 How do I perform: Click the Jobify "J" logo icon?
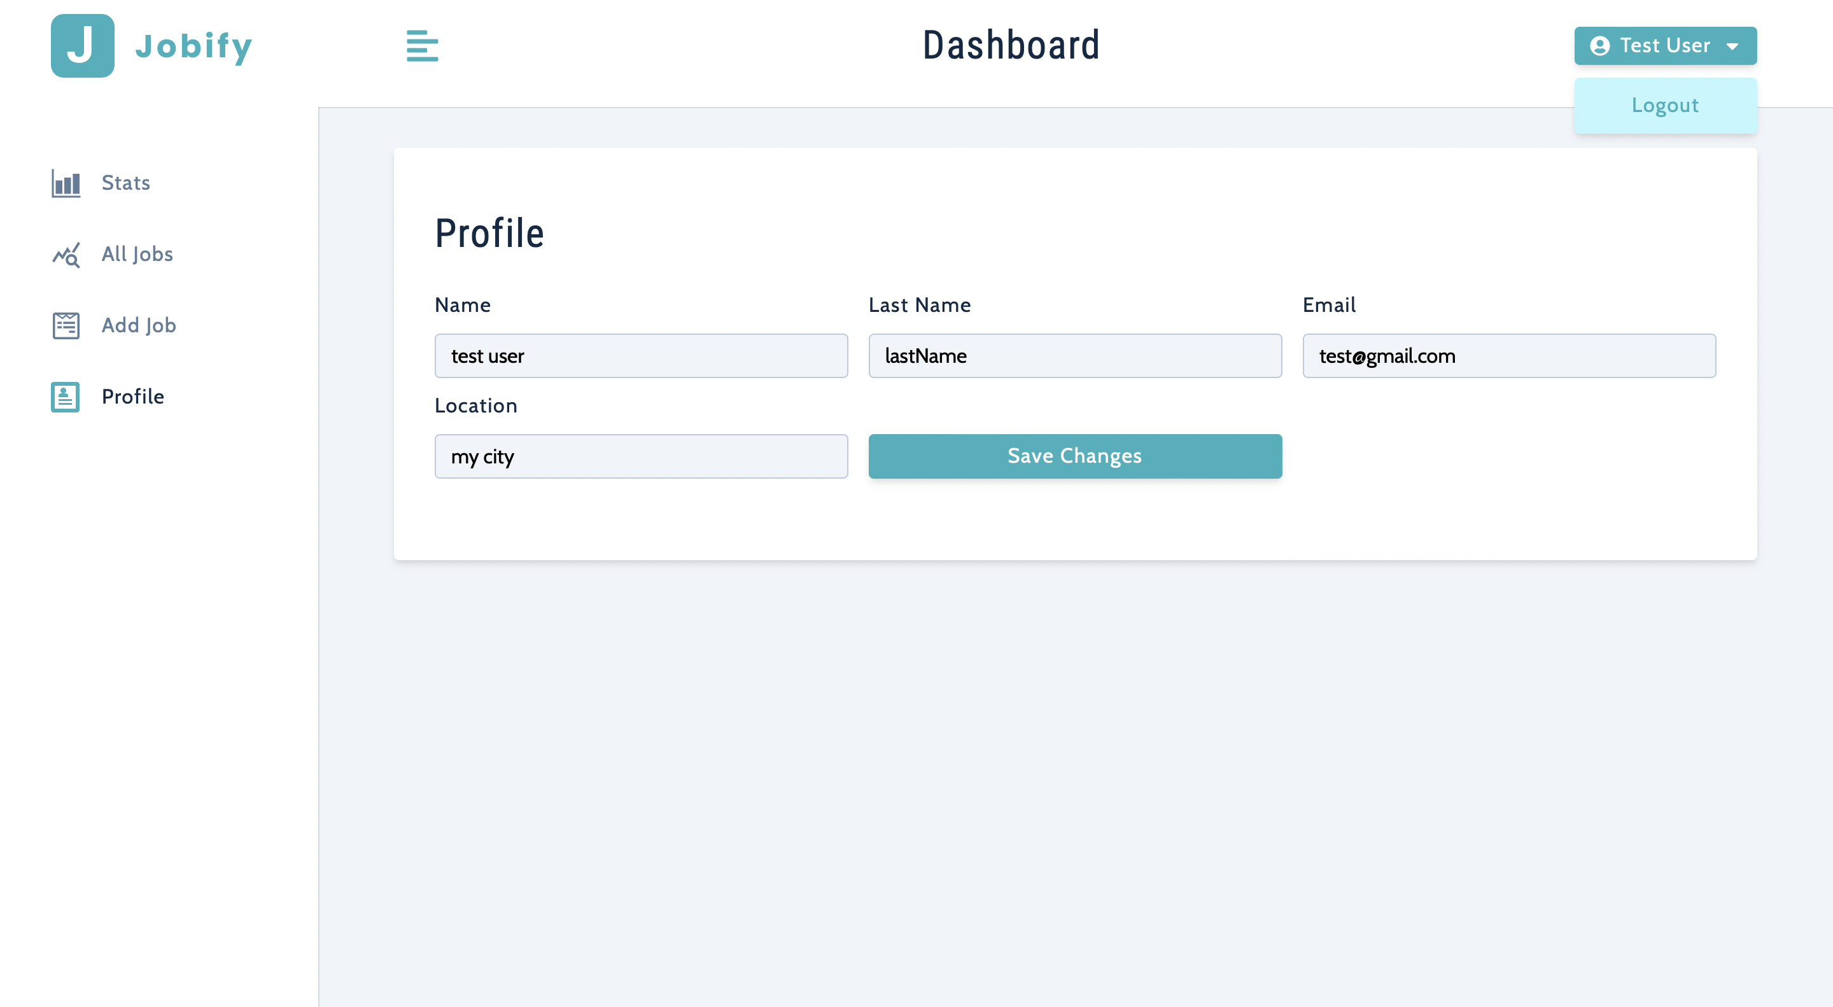click(x=82, y=46)
